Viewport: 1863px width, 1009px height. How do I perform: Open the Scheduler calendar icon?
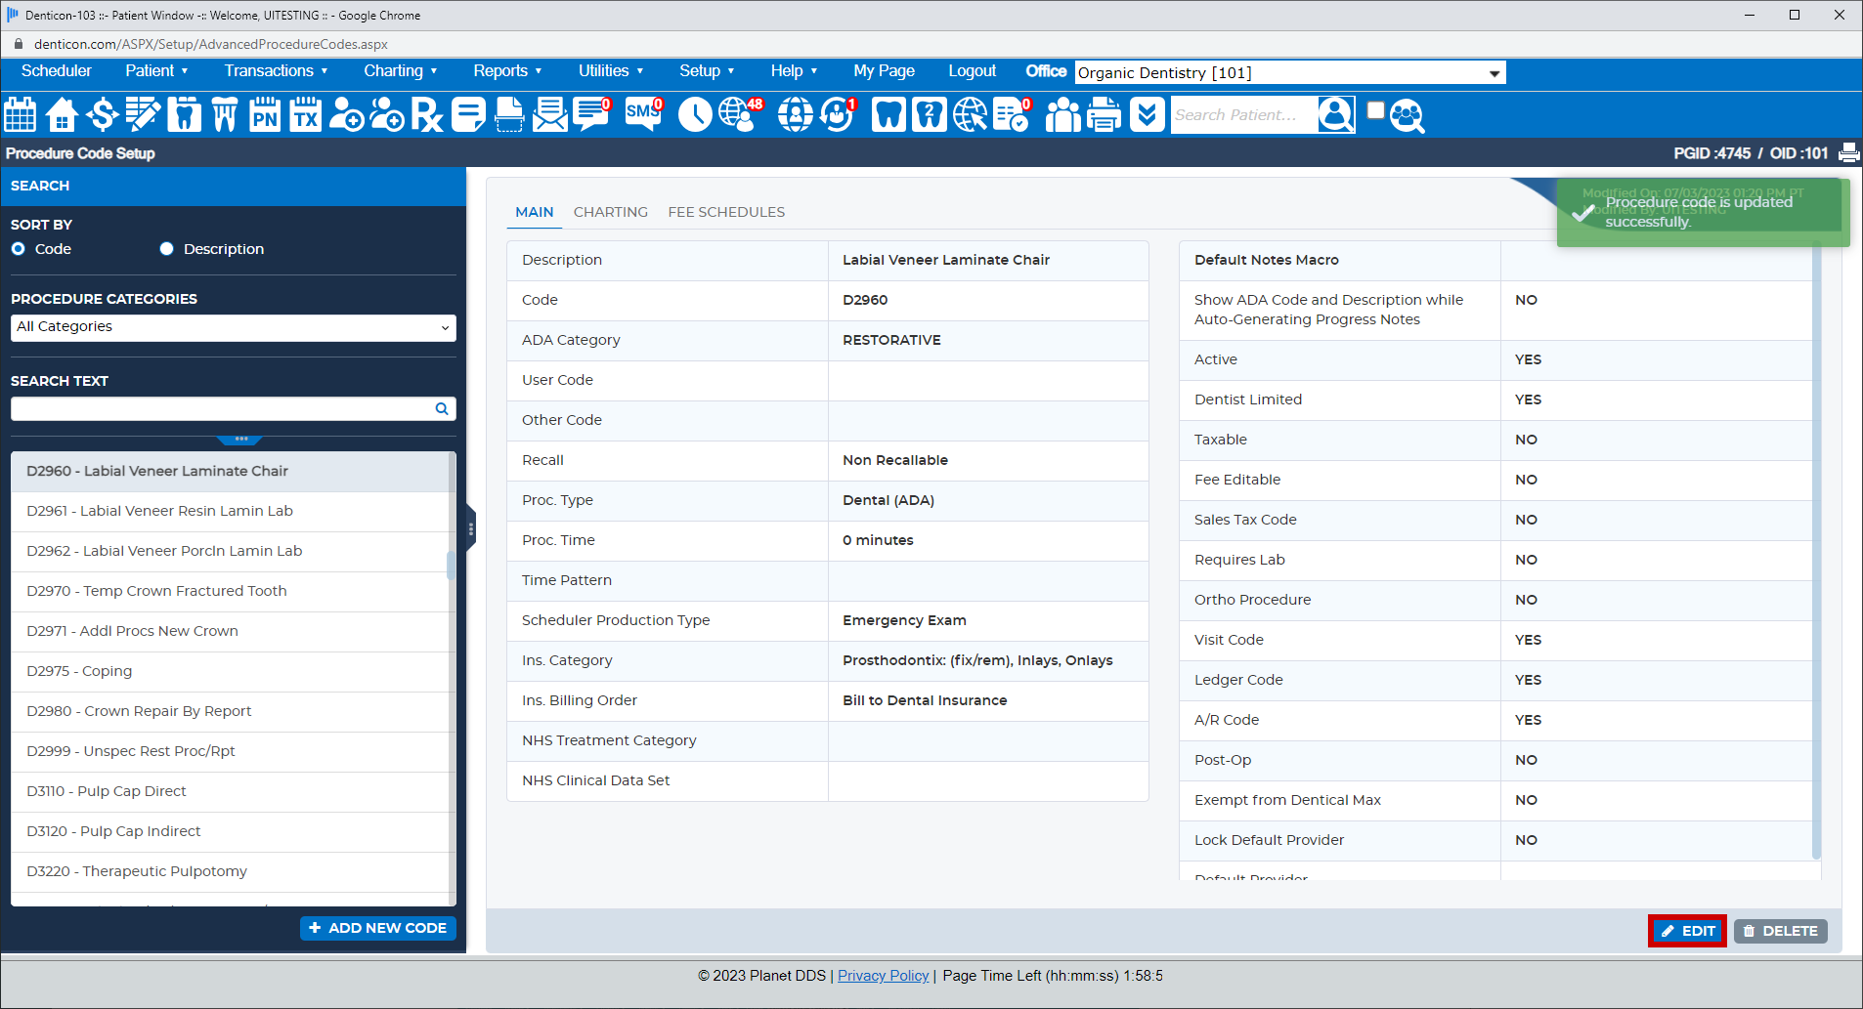click(20, 114)
